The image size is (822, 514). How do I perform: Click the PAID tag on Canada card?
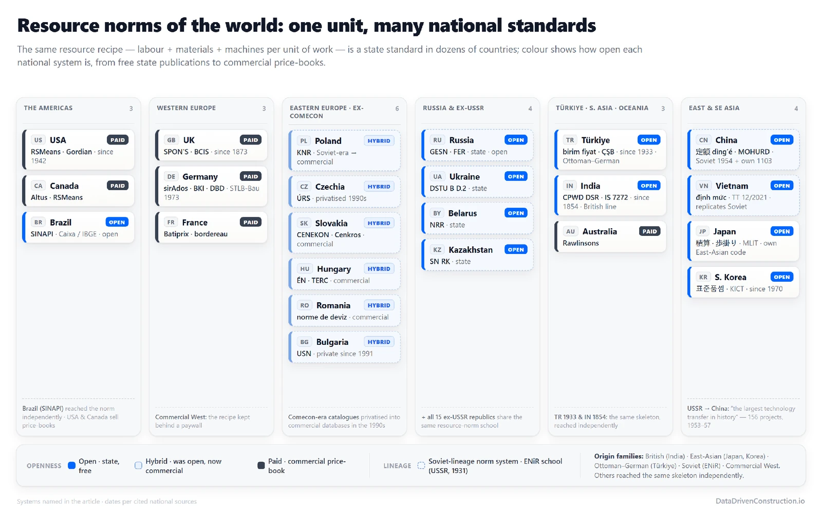point(118,186)
